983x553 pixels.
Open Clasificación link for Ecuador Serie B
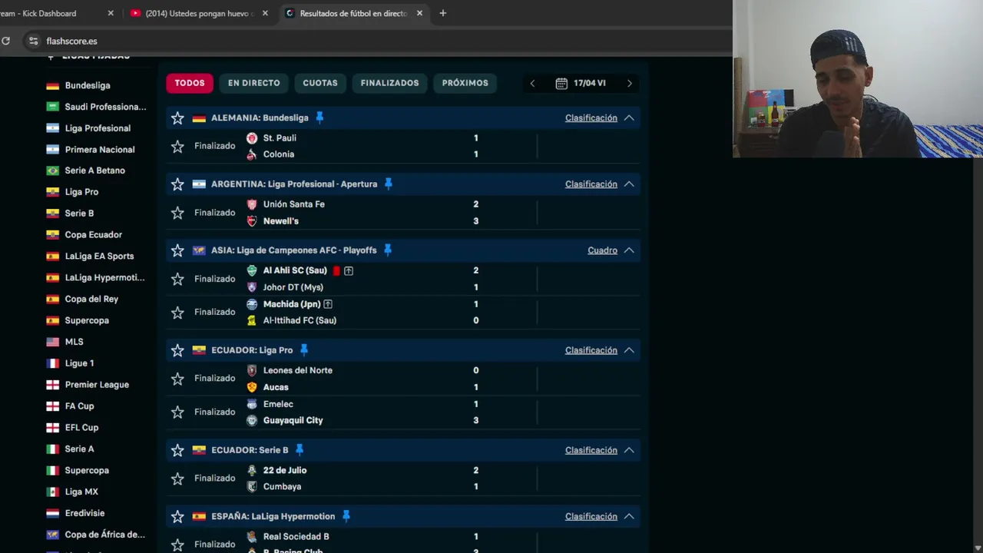[591, 450]
